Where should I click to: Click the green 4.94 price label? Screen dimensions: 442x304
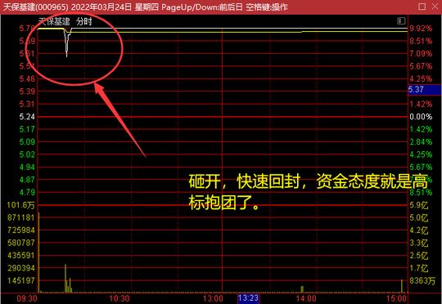[27, 168]
